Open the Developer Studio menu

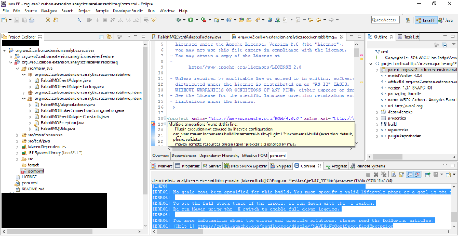point(128,11)
